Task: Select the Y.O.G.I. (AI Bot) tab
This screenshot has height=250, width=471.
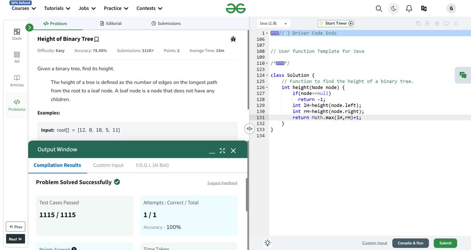Action: pos(152,165)
